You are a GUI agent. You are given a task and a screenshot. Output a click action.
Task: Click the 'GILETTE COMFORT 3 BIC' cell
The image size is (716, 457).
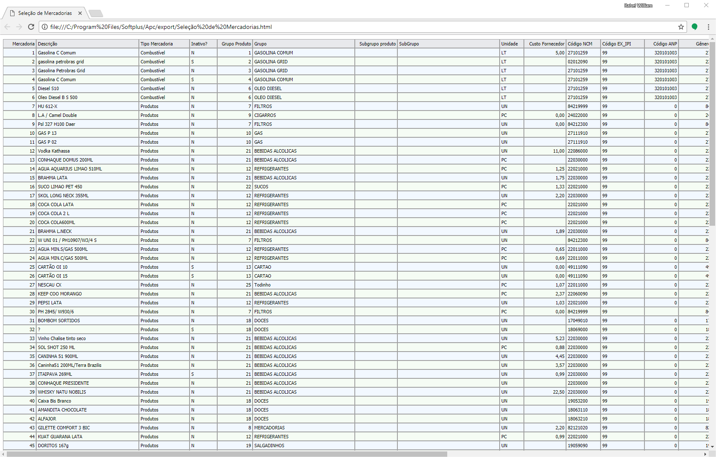click(x=88, y=428)
